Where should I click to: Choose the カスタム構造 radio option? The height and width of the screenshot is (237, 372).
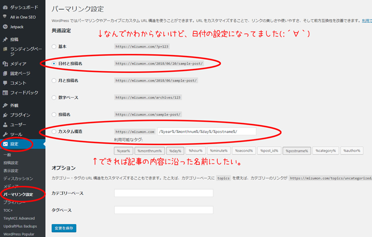(54, 131)
